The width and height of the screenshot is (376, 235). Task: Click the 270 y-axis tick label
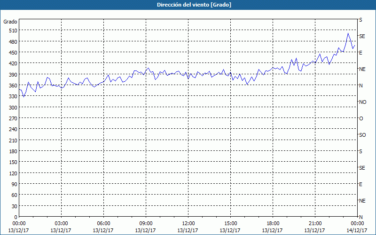13,118
